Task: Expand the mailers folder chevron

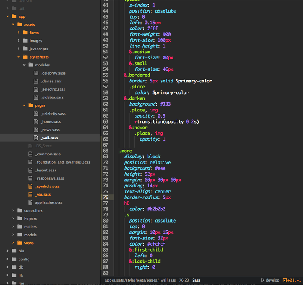Action: pos(13,227)
